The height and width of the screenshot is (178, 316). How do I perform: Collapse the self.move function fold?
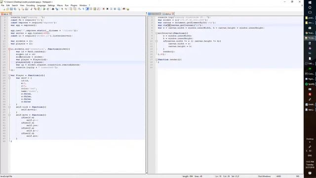click(x=9, y=115)
